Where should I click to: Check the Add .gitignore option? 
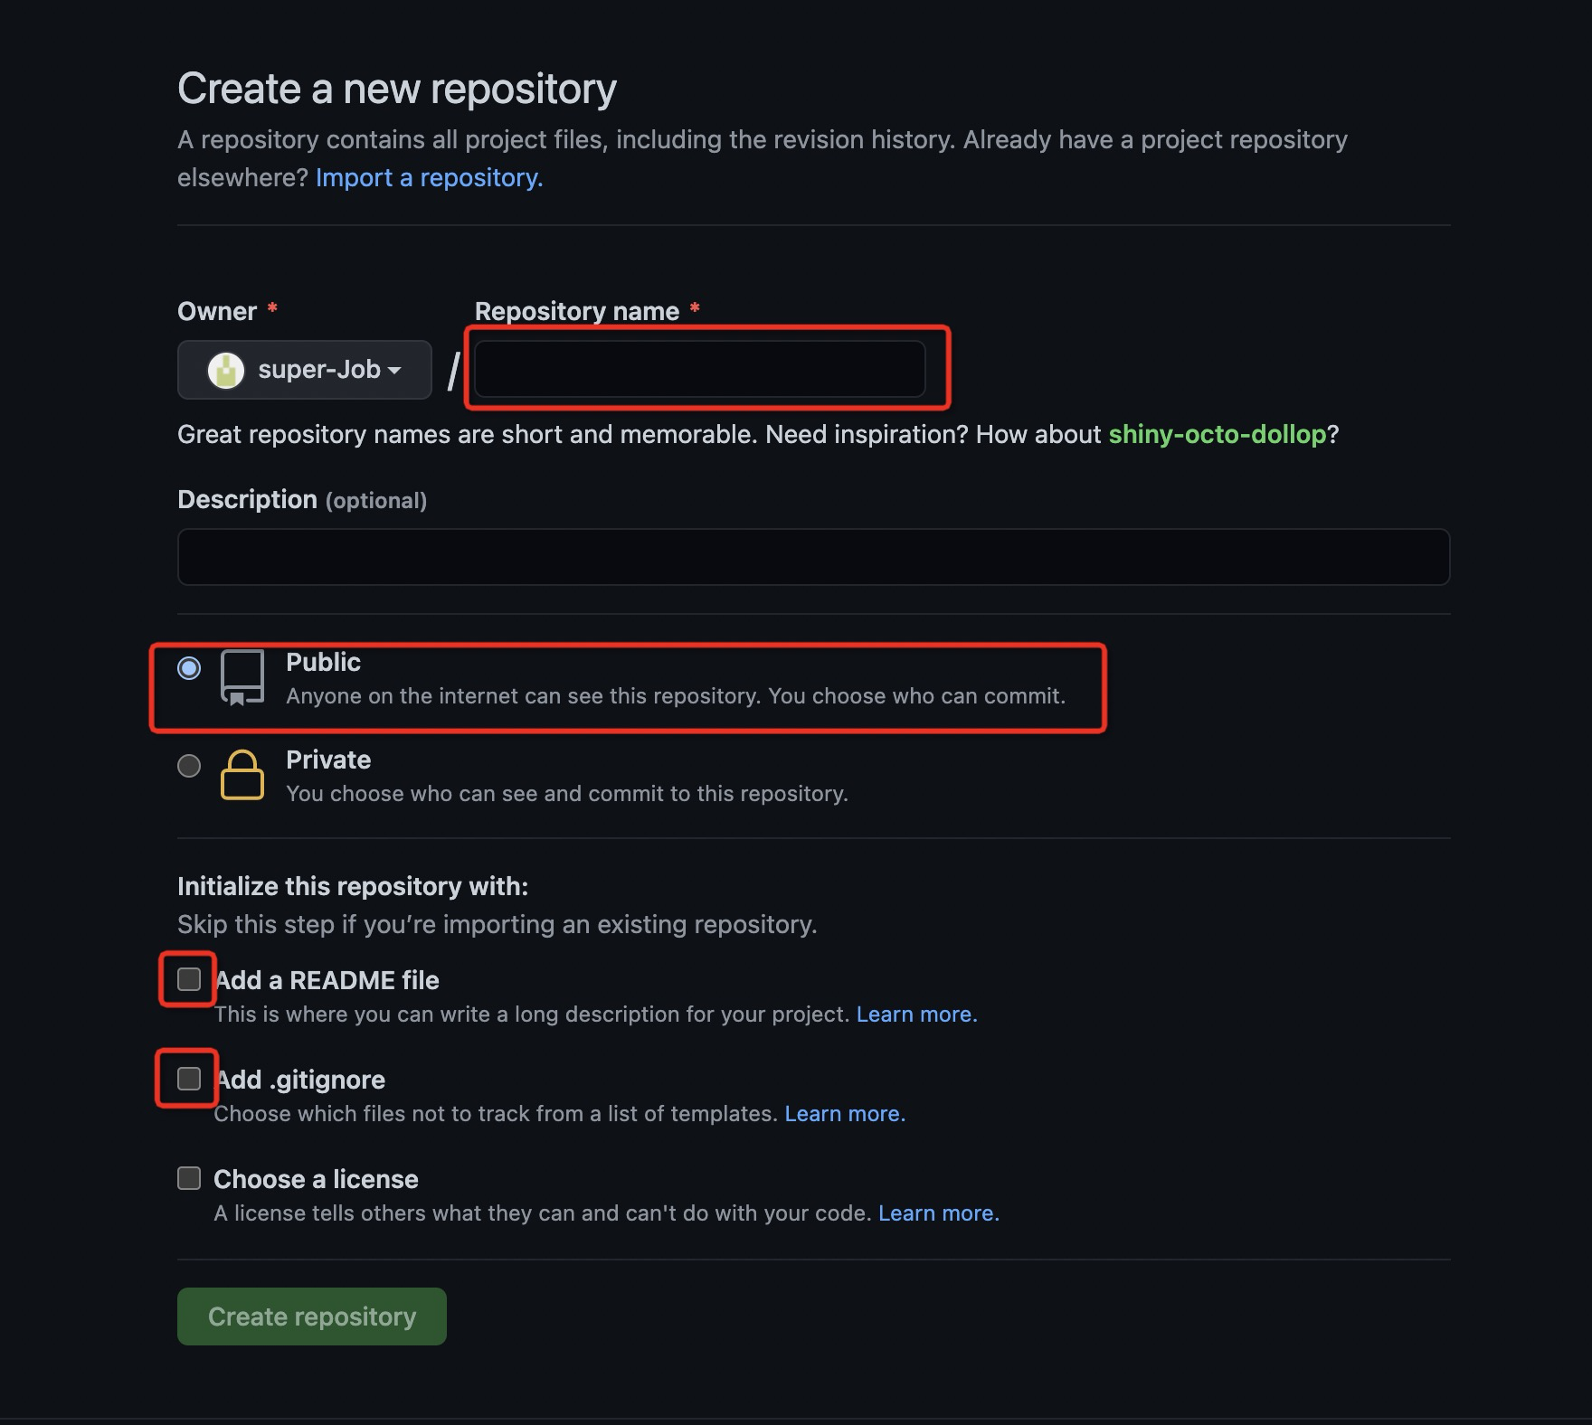click(x=189, y=1078)
